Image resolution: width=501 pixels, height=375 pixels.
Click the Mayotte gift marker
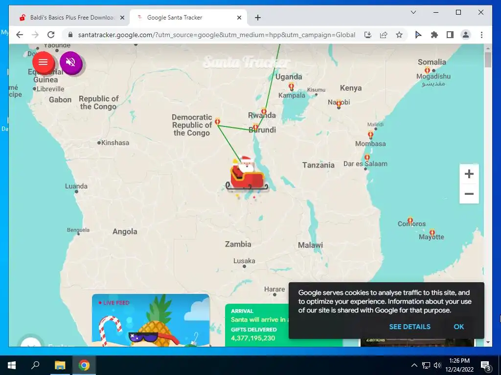click(432, 232)
